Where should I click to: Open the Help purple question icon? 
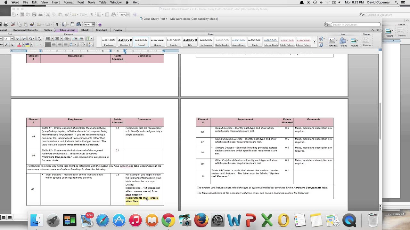[x=100, y=24]
